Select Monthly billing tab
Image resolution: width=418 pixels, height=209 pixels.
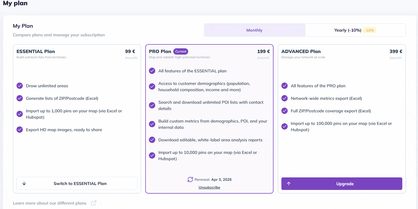pos(254,30)
